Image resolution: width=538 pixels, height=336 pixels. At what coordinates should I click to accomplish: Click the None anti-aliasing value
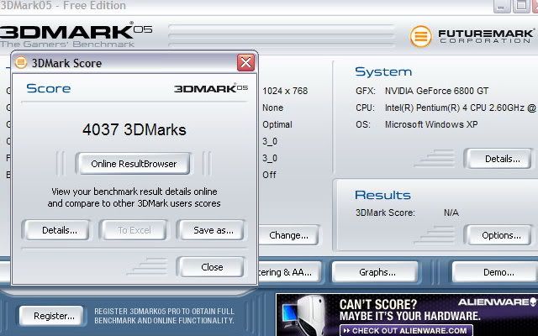(272, 108)
